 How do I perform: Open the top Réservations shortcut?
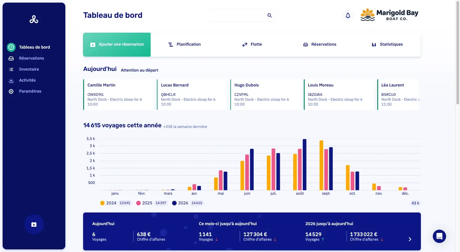point(320,44)
